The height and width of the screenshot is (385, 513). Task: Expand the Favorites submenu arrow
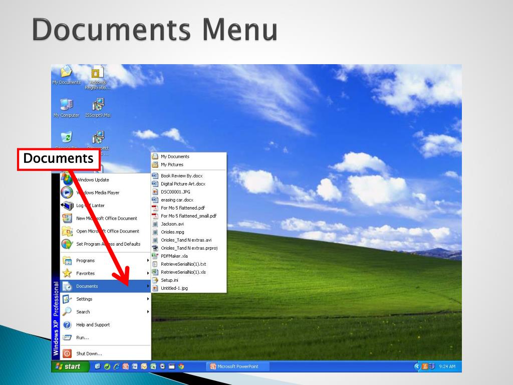coord(148,273)
